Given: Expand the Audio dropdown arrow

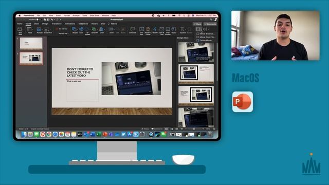Looking at the screenshot, I should [x=208, y=29].
